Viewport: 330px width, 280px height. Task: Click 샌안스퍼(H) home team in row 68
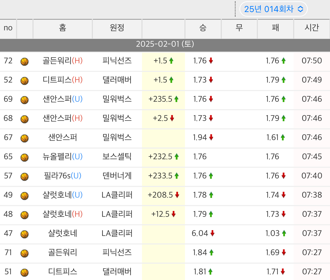click(x=63, y=118)
